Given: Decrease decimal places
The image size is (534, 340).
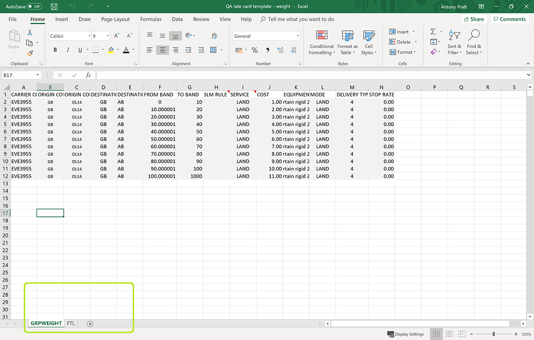Looking at the screenshot, I should (293, 50).
